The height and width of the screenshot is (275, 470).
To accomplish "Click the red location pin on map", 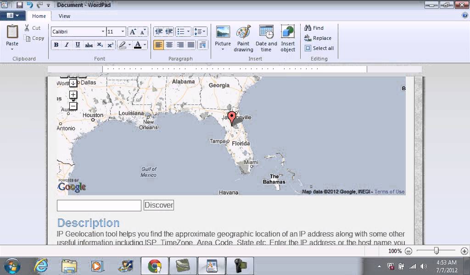I will click(232, 118).
